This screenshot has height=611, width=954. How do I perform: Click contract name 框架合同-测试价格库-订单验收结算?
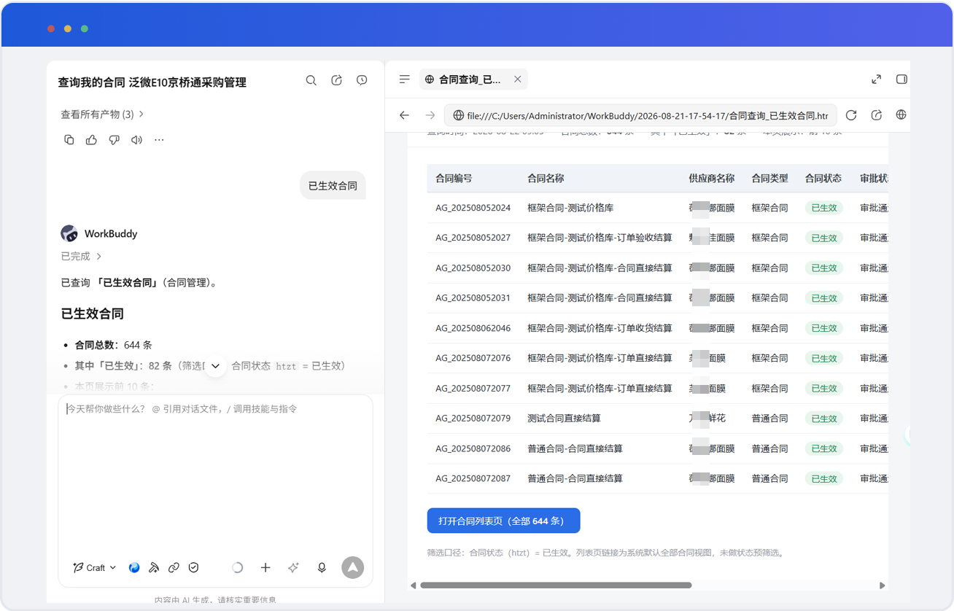pyautogui.click(x=600, y=238)
